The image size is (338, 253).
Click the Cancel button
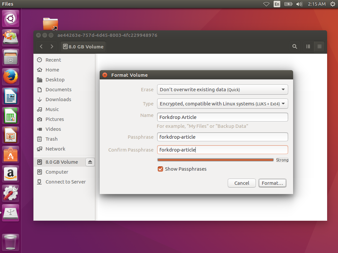click(x=242, y=183)
